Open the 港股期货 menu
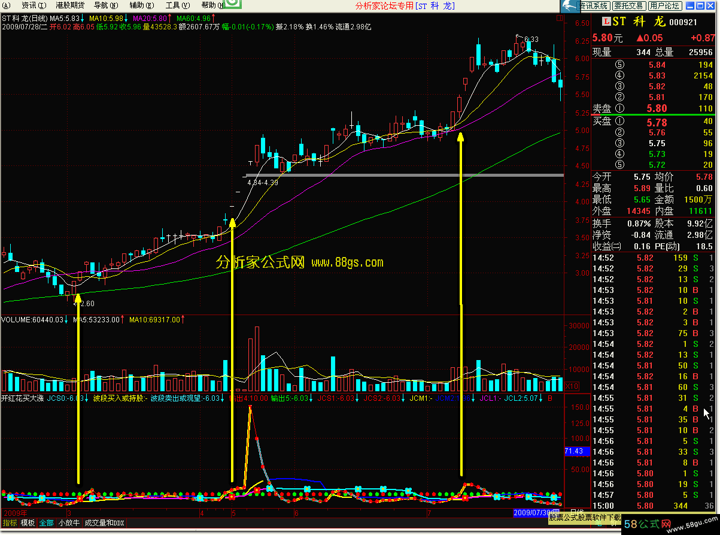Image resolution: width=720 pixels, height=535 pixels. pos(69,5)
